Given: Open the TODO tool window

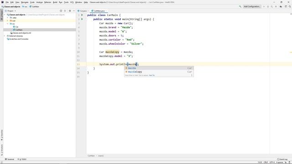Looking at the screenshot, I should pyautogui.click(x=22, y=159).
